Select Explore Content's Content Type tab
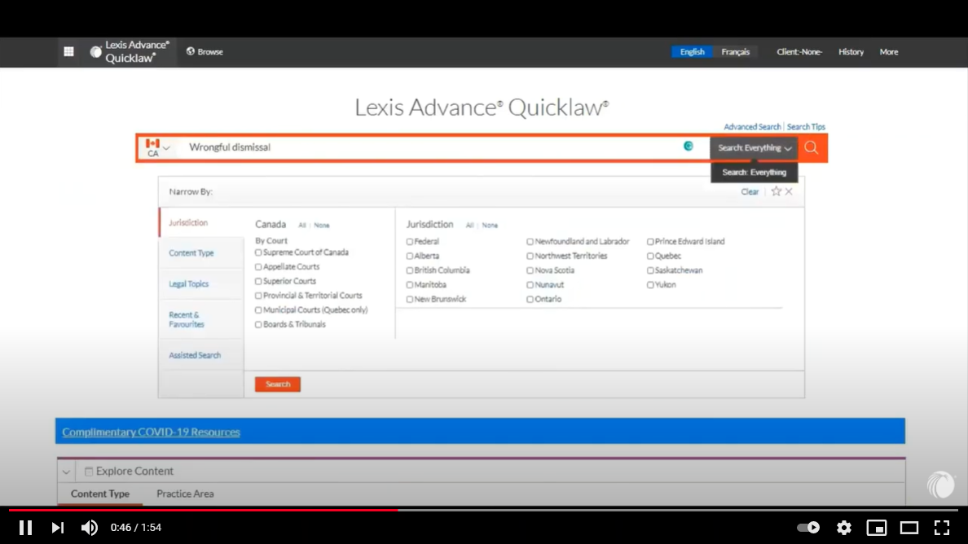Viewport: 968px width, 544px height. click(x=100, y=494)
